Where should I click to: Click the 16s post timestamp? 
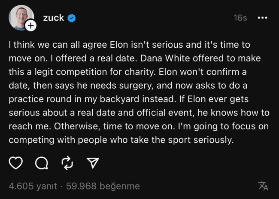(240, 18)
